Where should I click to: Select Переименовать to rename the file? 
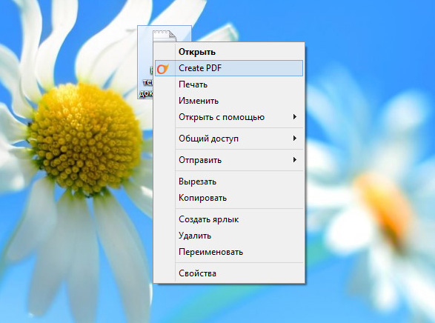point(229,252)
